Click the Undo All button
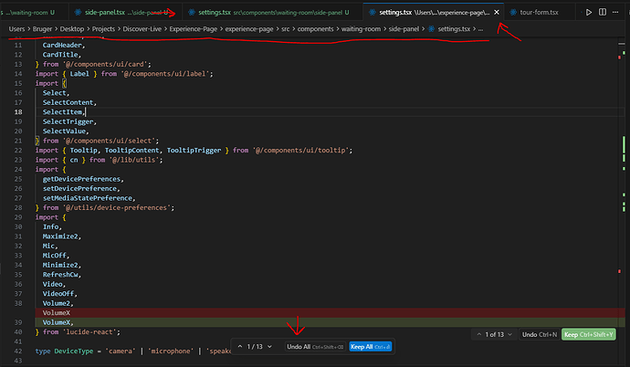Viewport: 630px width, 367px height. click(315, 347)
